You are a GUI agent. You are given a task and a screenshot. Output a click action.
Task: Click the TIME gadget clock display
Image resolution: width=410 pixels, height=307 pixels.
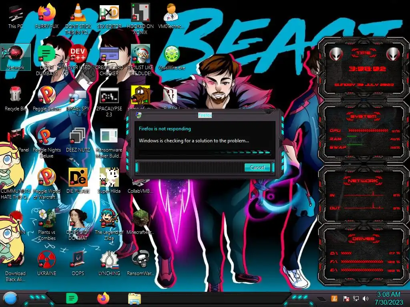368,69
